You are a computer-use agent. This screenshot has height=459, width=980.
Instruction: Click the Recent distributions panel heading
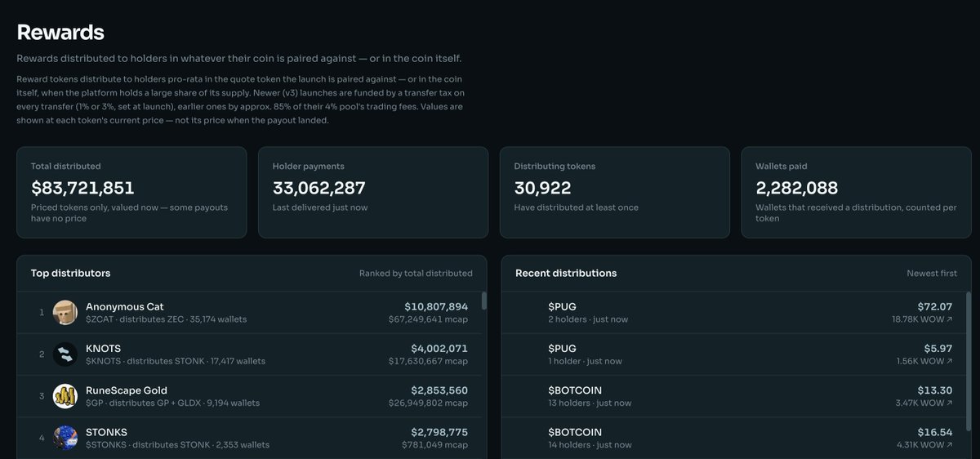[x=566, y=273]
